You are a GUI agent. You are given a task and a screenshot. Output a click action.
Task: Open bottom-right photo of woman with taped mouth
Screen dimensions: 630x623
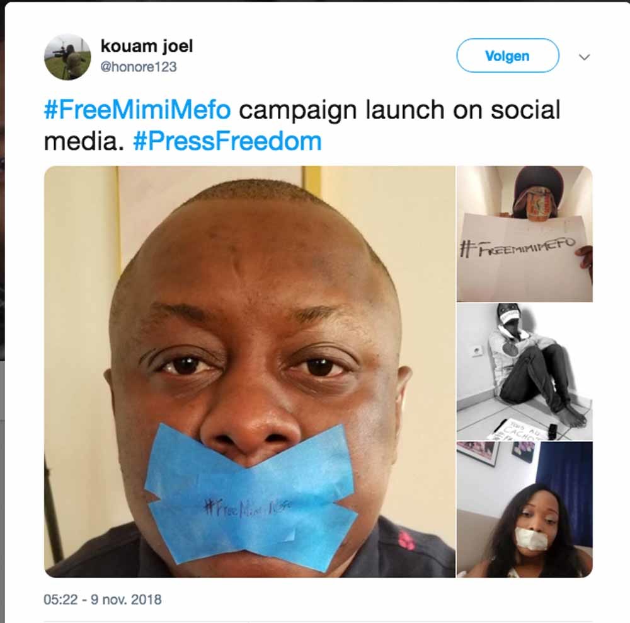tap(524, 509)
